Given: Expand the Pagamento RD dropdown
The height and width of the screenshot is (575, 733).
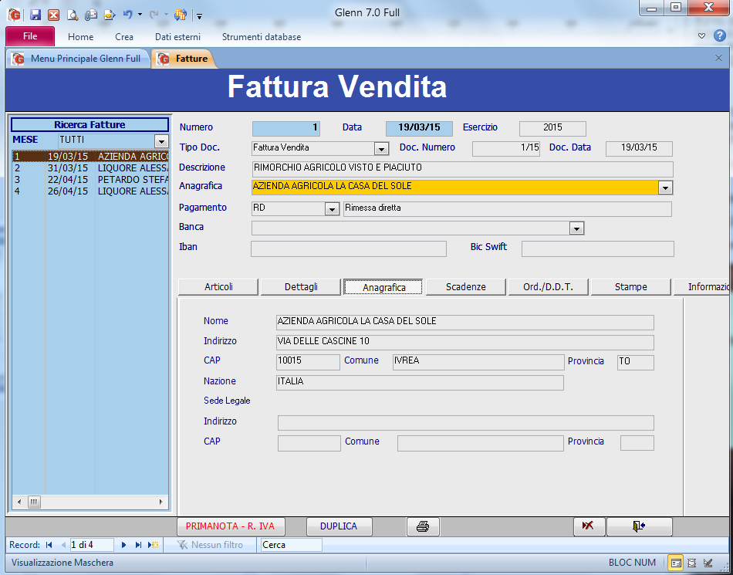Looking at the screenshot, I should (332, 209).
